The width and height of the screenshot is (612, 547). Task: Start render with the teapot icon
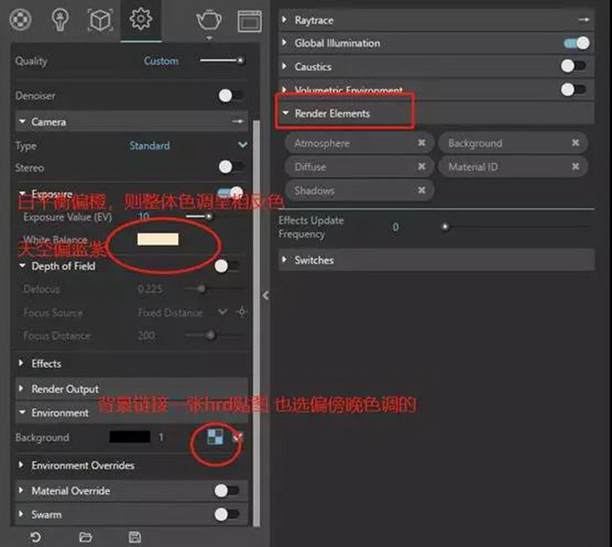(208, 20)
